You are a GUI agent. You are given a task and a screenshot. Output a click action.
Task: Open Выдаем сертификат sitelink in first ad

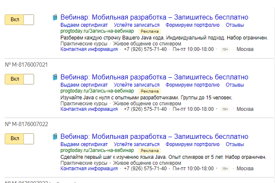(84, 25)
